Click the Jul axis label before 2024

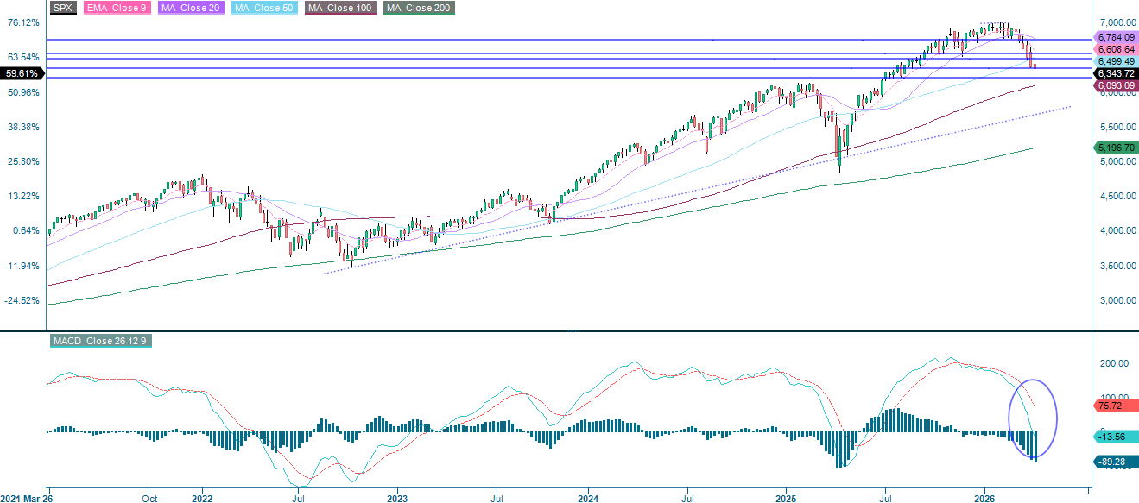click(495, 498)
